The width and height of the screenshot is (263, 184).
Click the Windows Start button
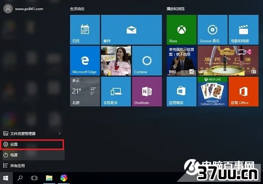tap(6, 178)
